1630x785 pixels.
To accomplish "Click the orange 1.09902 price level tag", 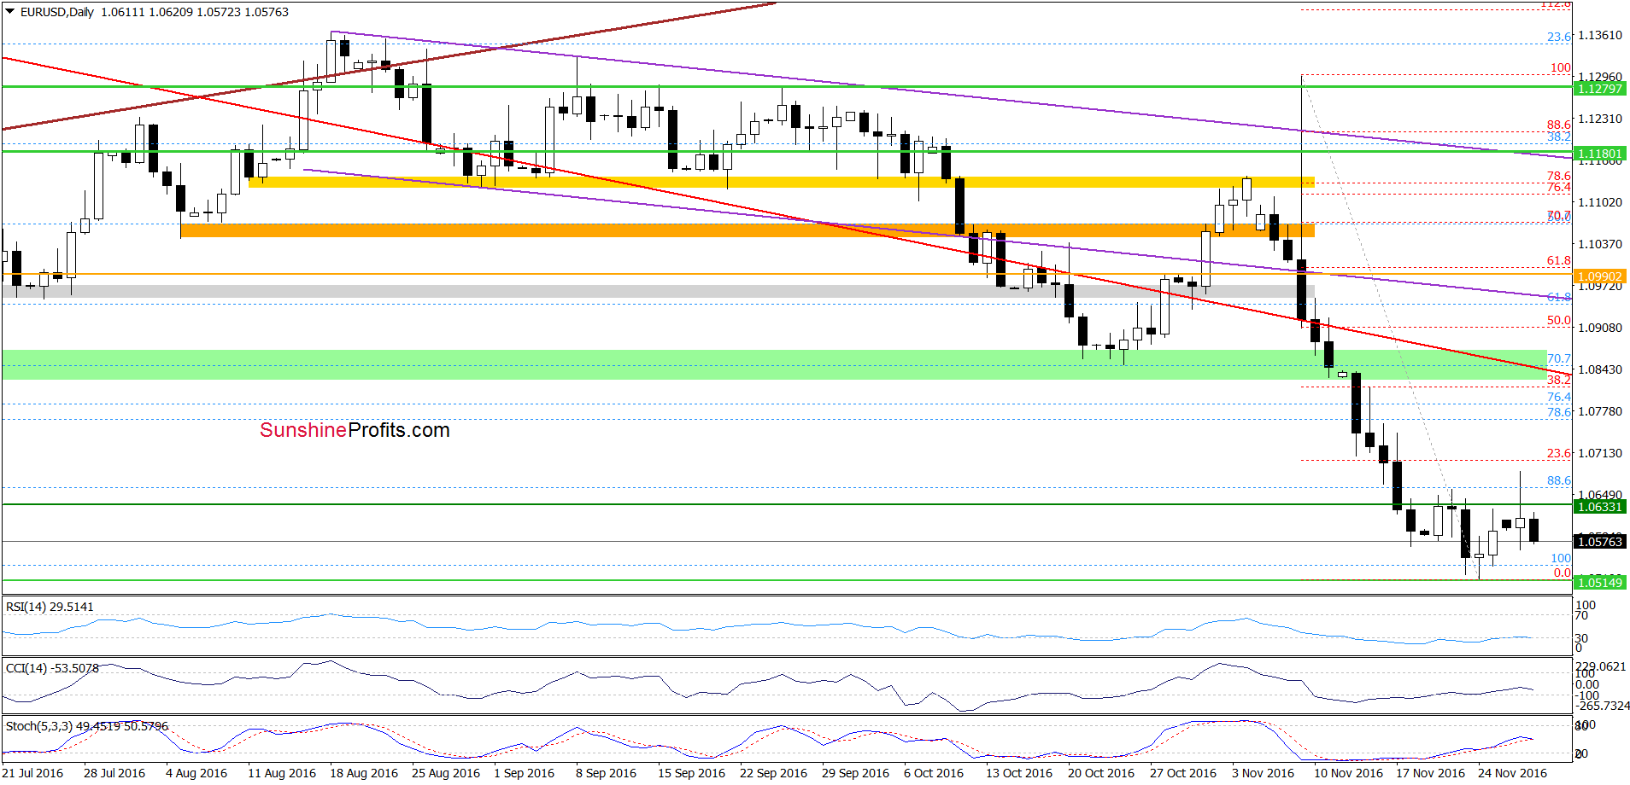I will [x=1599, y=276].
